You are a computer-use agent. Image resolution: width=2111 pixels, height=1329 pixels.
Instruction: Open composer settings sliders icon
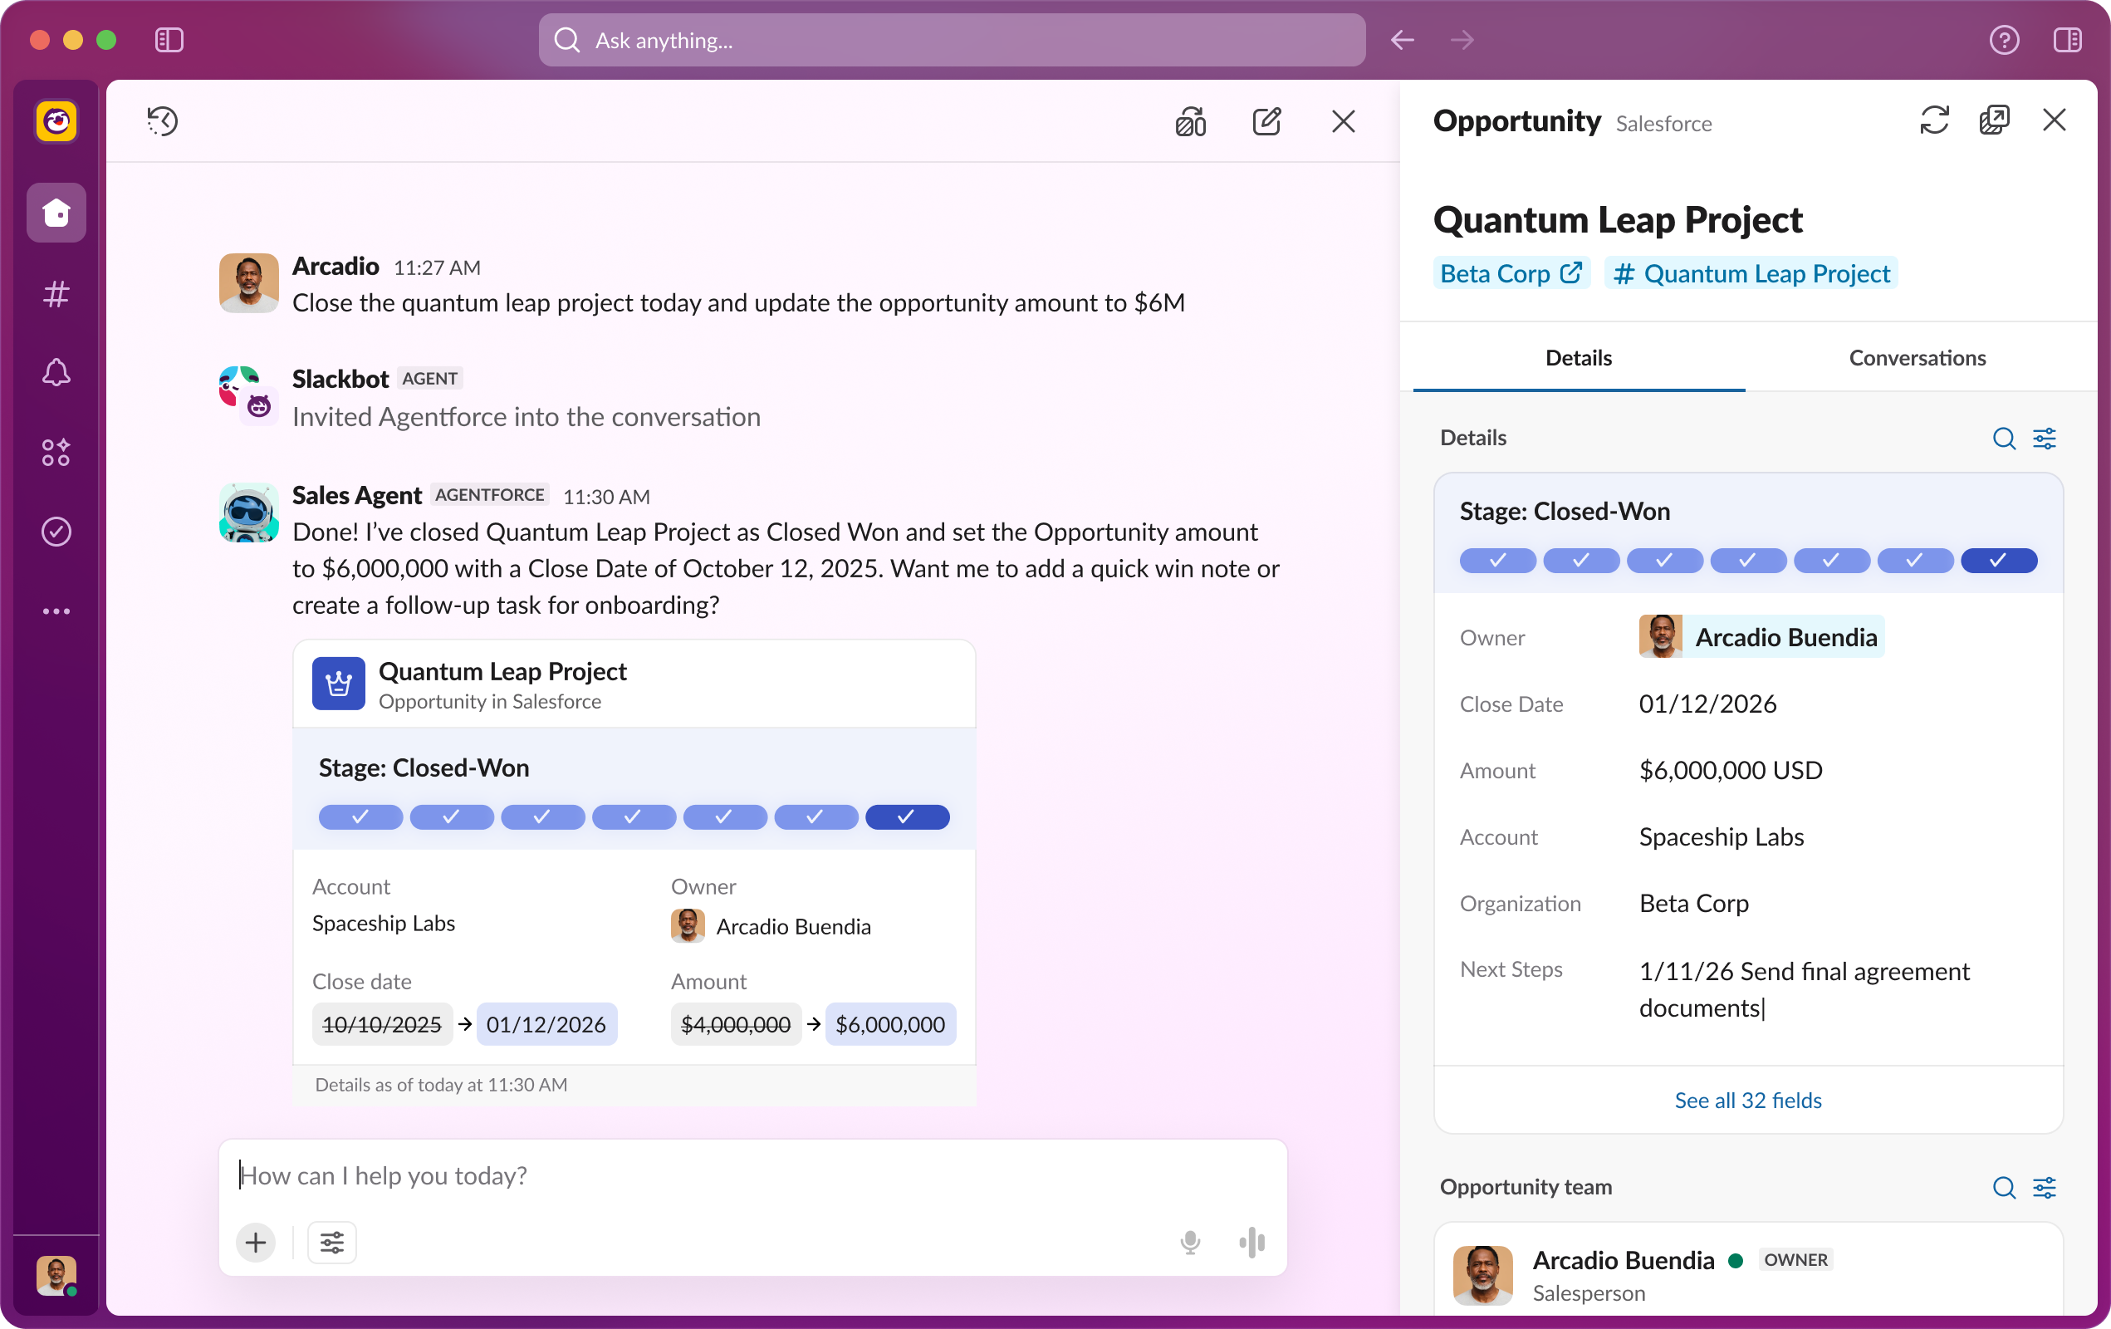[x=331, y=1243]
